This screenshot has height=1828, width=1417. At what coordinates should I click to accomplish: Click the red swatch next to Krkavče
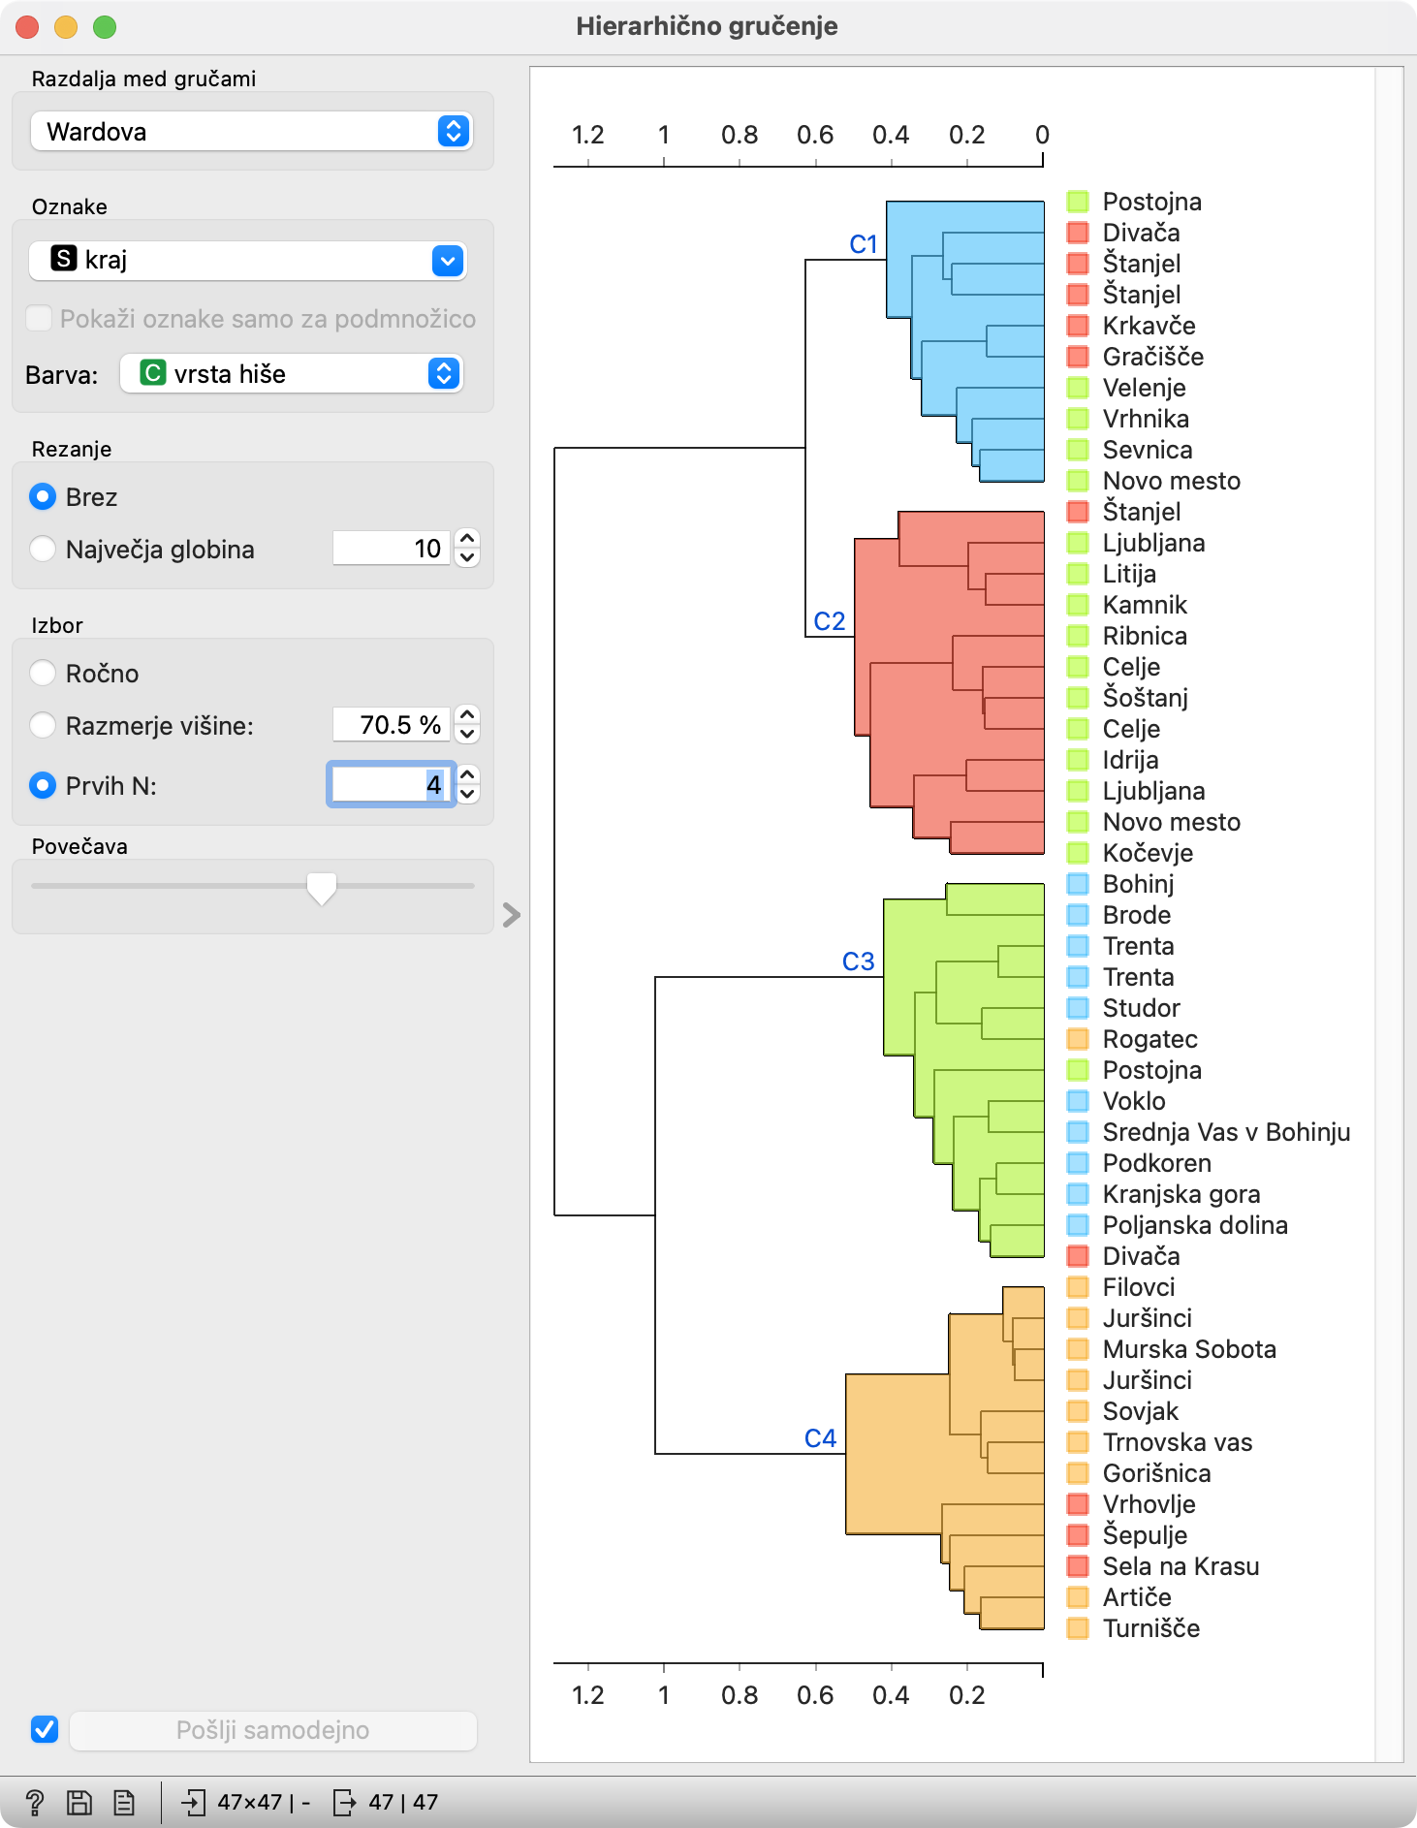pos(1078,326)
